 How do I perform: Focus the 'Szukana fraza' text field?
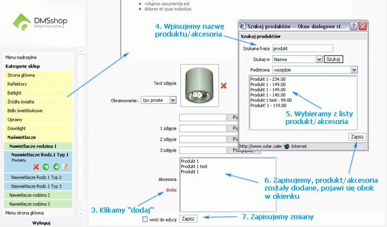pyautogui.click(x=302, y=48)
